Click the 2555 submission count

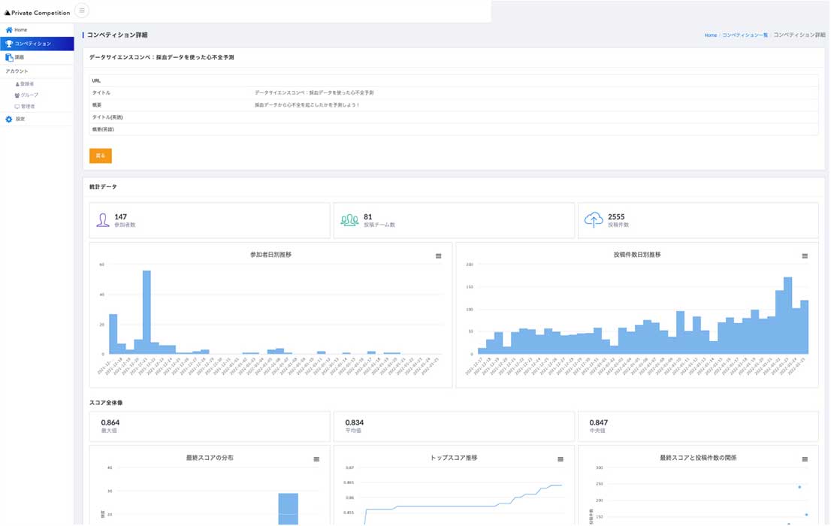(x=616, y=217)
